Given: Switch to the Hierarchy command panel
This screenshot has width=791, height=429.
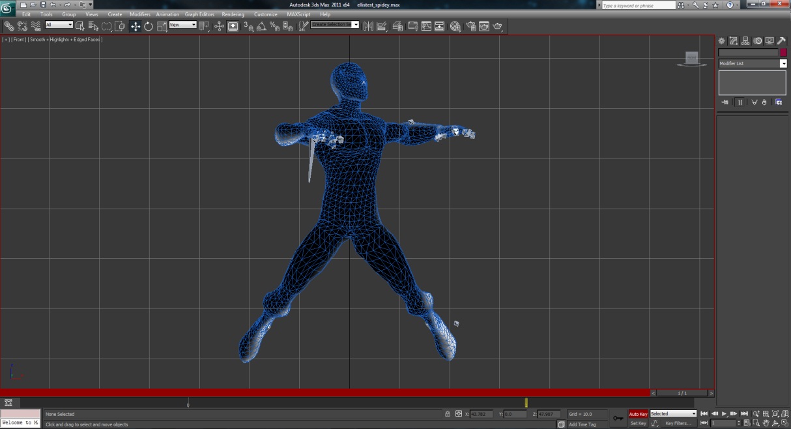Looking at the screenshot, I should (745, 41).
